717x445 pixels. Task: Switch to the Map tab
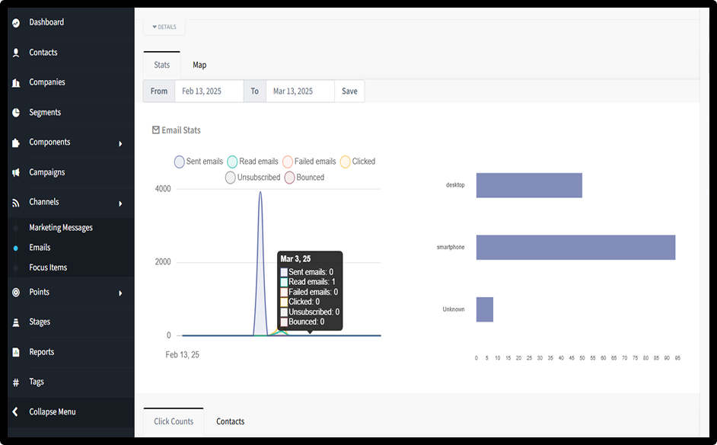(x=199, y=65)
